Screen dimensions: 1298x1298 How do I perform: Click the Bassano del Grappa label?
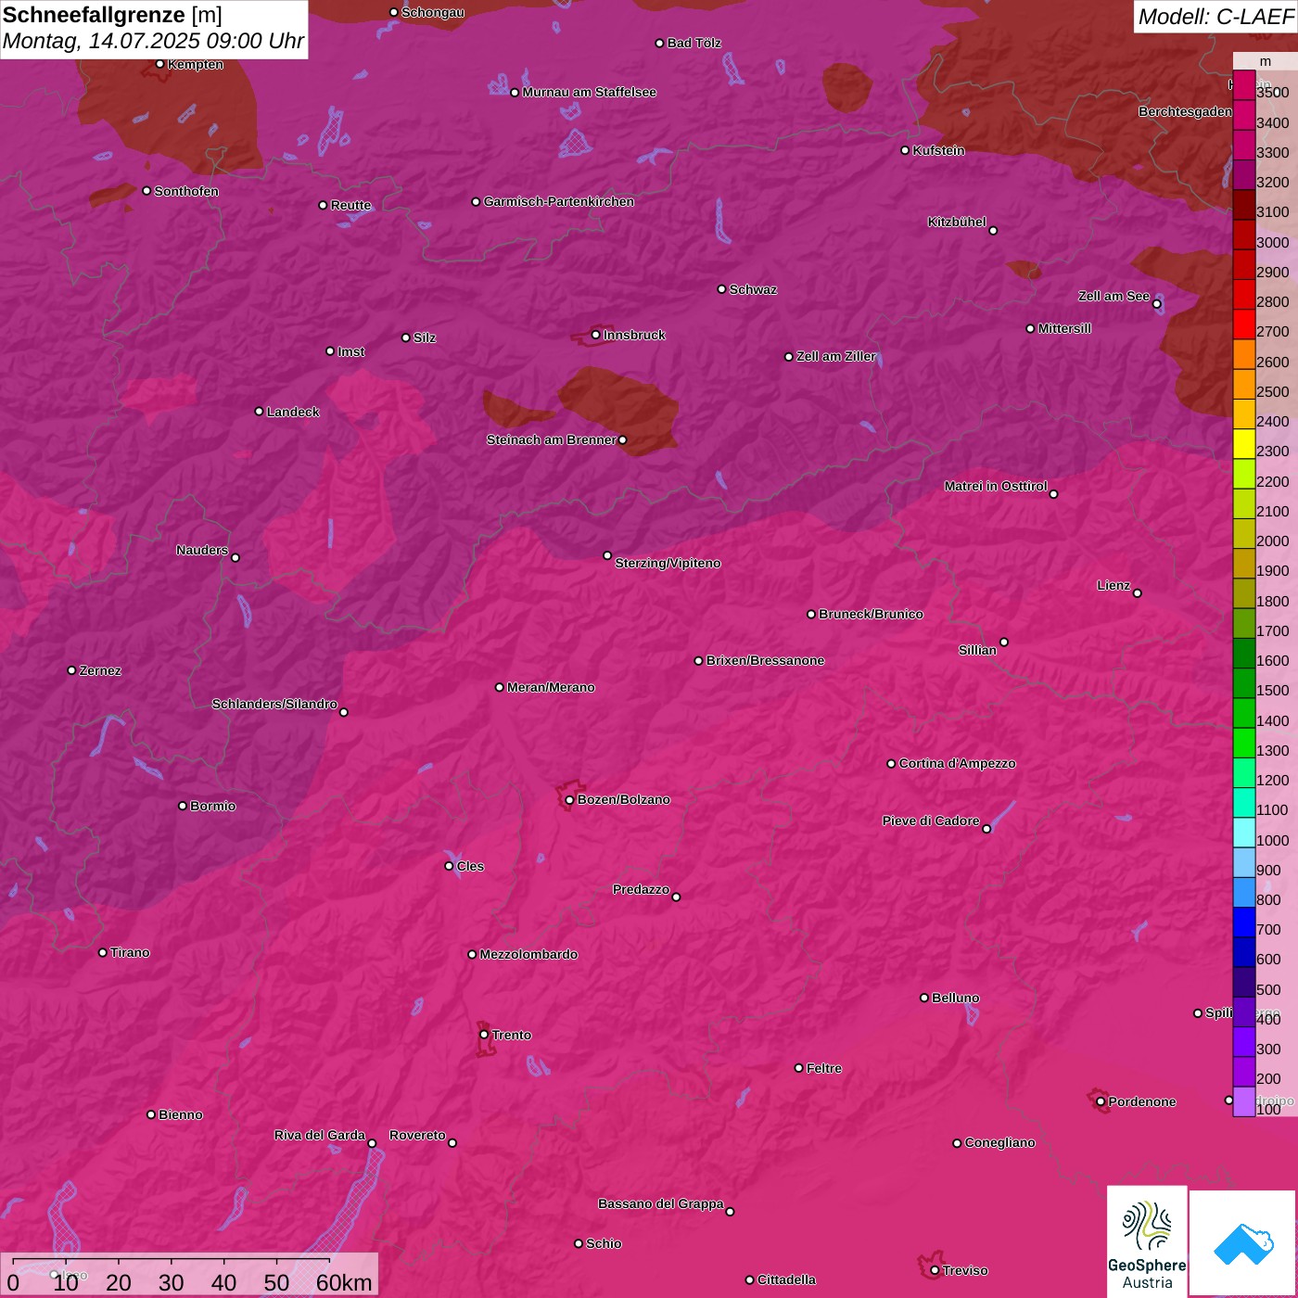(x=661, y=1203)
